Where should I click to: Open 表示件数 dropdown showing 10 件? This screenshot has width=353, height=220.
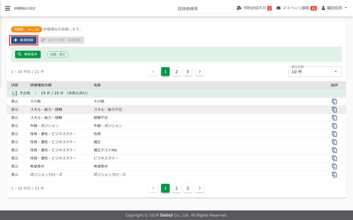tap(315, 72)
